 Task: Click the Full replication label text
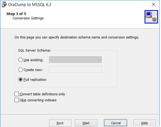click(35, 80)
